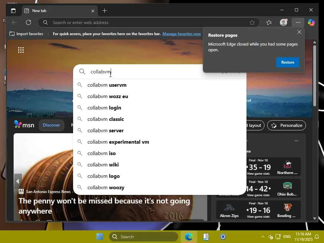Dismiss the Restore pages popup
The height and width of the screenshot is (243, 324).
[299, 32]
